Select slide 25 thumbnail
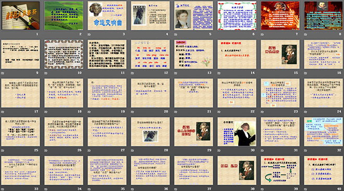This screenshot has height=191, width=344. click(21, 131)
